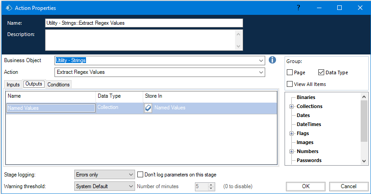The width and height of the screenshot is (371, 194).
Task: Click the help question mark button
Action: (298, 8)
